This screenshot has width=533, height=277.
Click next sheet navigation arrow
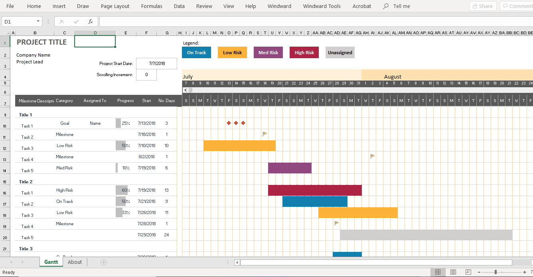tap(22, 262)
